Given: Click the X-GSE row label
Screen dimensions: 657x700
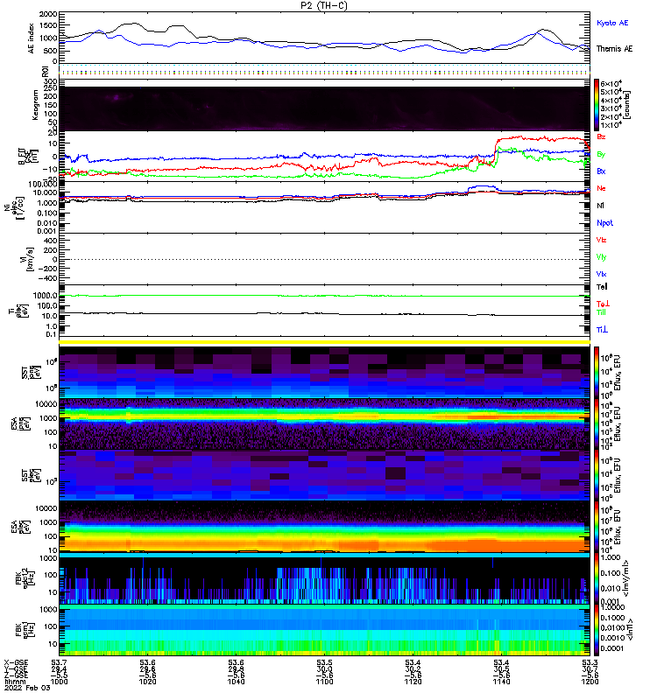Looking at the screenshot, I should [16, 662].
